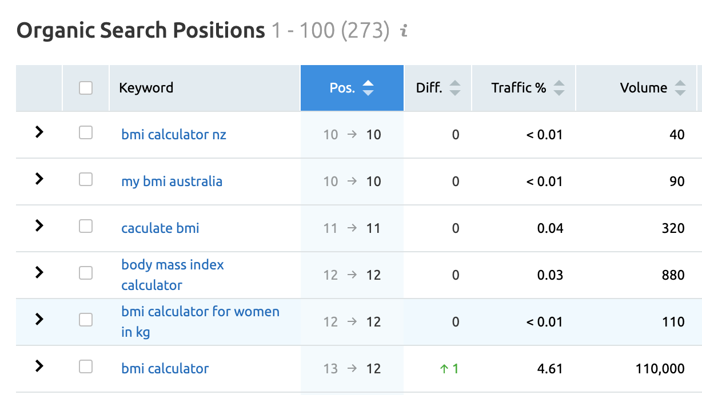Expand the body mass index calculator row
This screenshot has width=702, height=395.
39,272
